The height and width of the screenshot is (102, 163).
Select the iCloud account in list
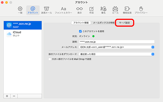coord(23,34)
